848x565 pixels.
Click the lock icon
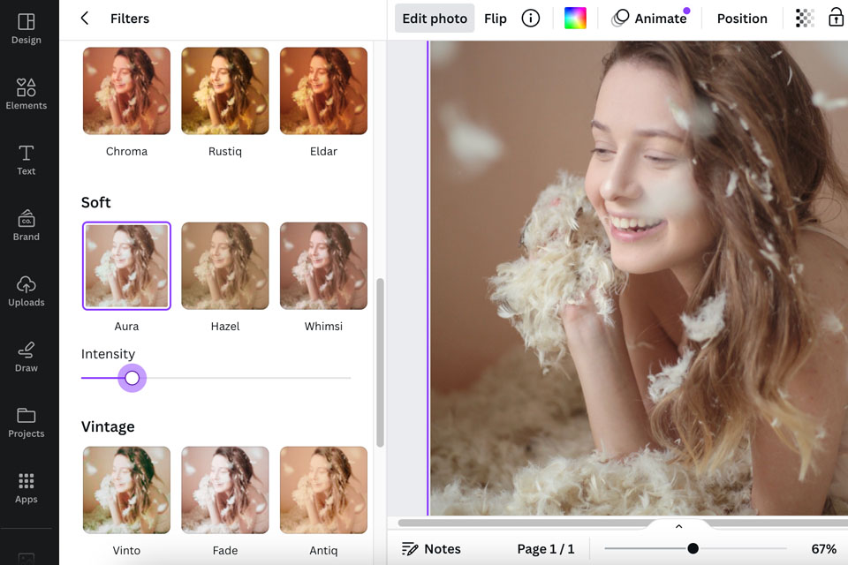pos(837,18)
